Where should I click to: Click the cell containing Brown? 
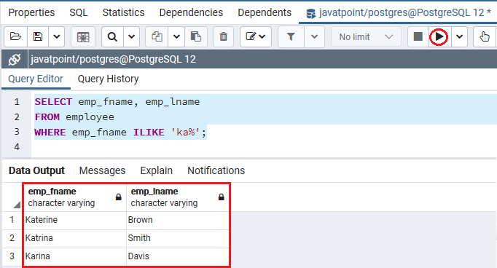(178, 220)
